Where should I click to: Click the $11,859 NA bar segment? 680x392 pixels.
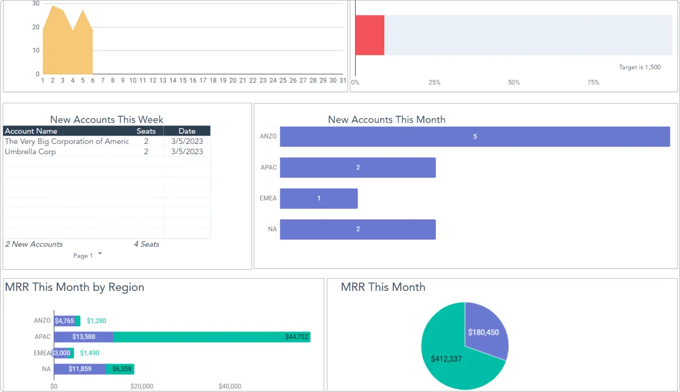[79, 369]
